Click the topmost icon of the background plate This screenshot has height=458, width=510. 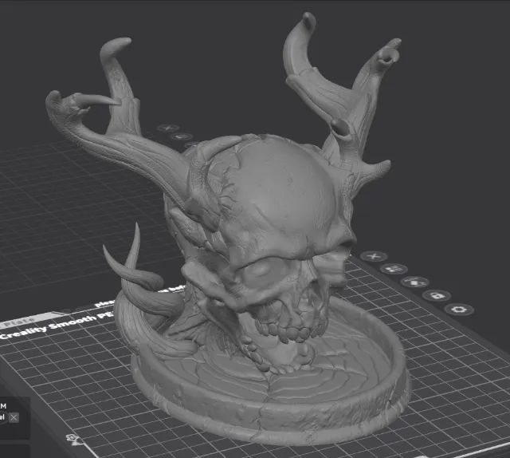tap(167, 128)
